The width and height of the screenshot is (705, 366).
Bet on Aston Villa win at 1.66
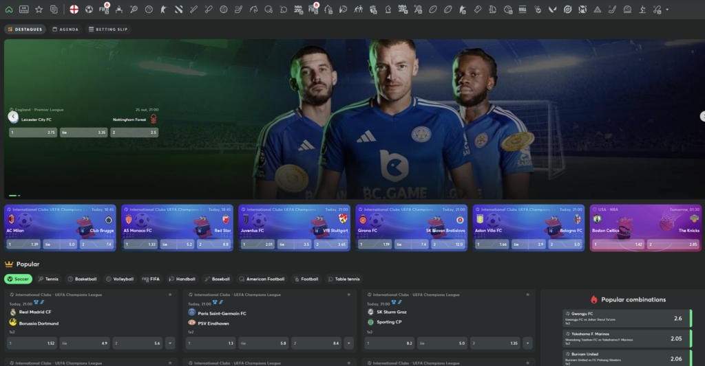tap(492, 244)
